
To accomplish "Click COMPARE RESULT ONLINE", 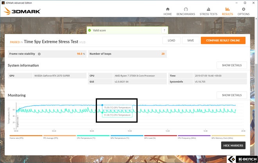I will 223,40.
